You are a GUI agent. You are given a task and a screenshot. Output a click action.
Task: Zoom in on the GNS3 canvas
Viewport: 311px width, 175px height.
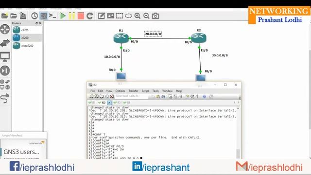(x=138, y=16)
